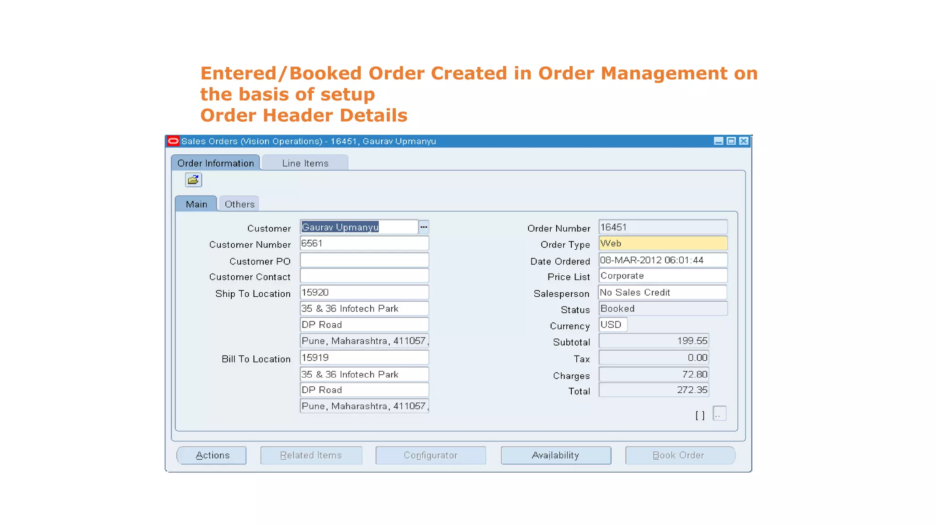
Task: Click the Charges value 72.80
Action: point(654,374)
